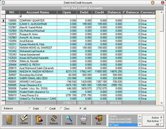Select the SABRI ISMAIL ABU ZEID row
This screenshot has height=129, width=166.
(x=80, y=78)
